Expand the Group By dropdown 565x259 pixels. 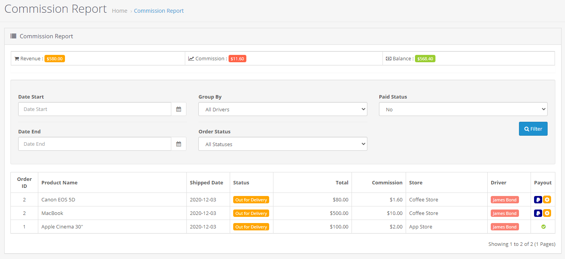(x=283, y=109)
